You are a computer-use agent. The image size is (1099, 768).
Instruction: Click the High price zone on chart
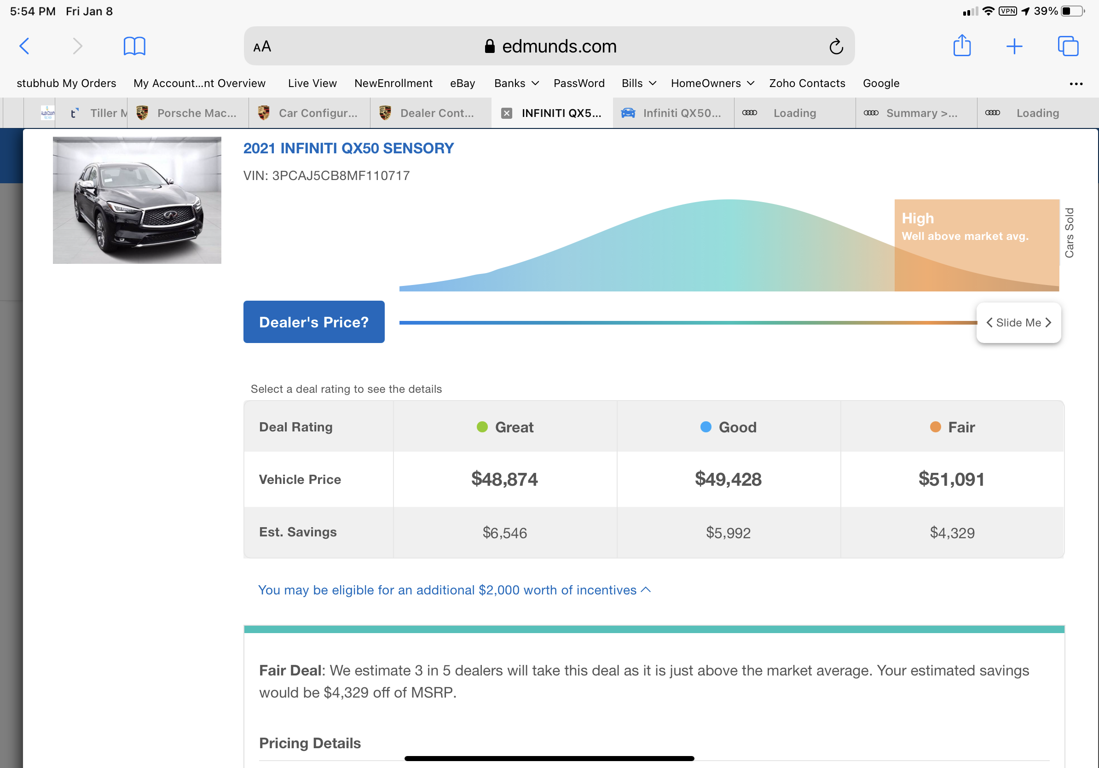pos(977,245)
